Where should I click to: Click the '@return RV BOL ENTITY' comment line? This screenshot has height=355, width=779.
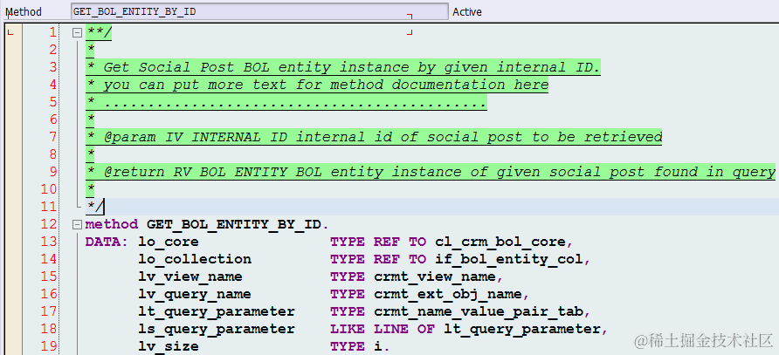[x=431, y=172]
